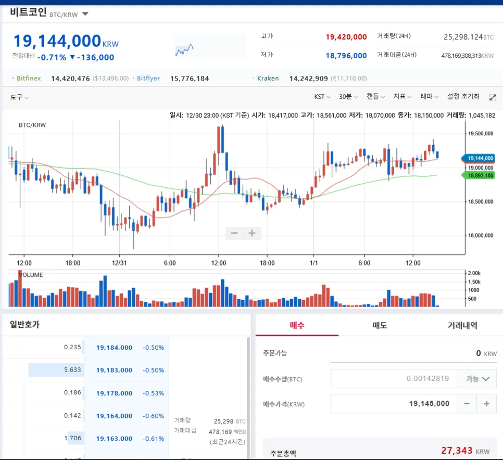Expand the 도구 tools dropdown
This screenshot has height=460, width=503.
[x=19, y=97]
